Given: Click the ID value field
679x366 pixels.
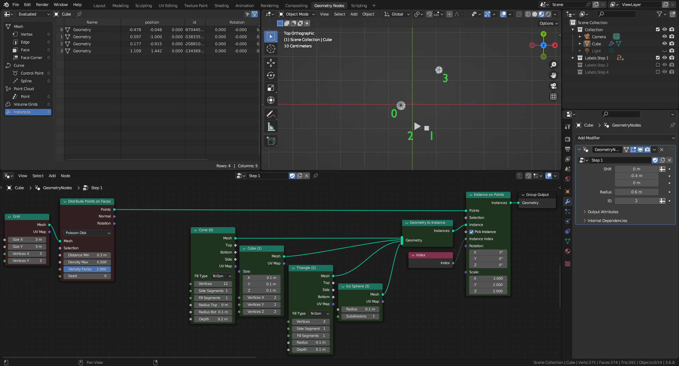Looking at the screenshot, I should [637, 201].
